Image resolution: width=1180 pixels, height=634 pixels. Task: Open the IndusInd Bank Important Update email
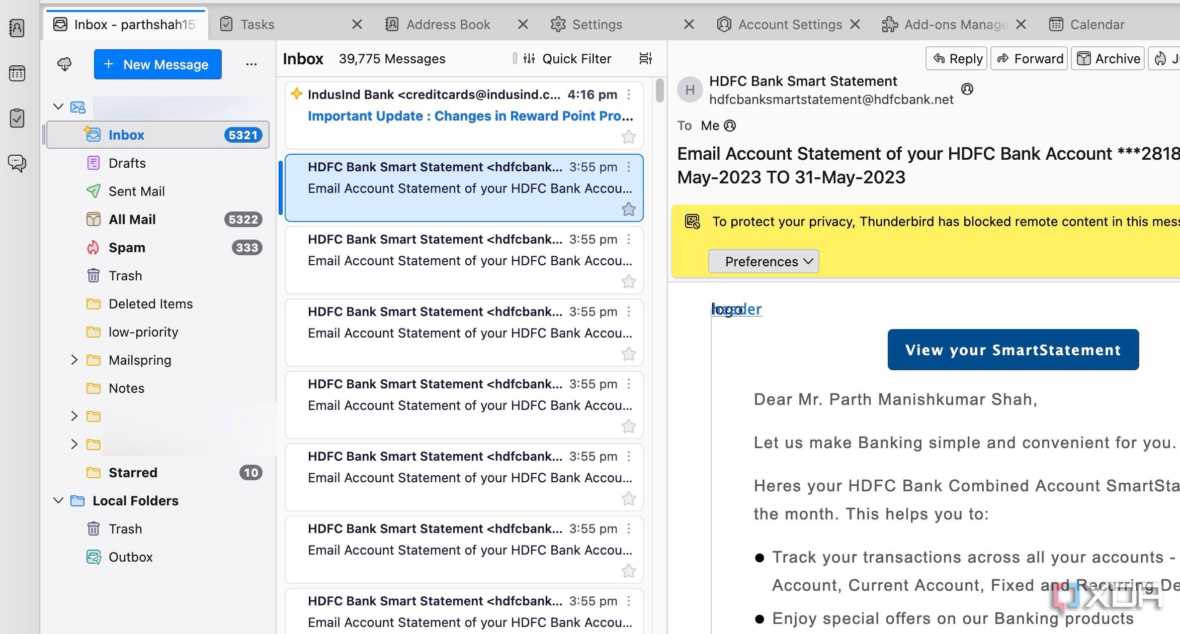coord(464,116)
